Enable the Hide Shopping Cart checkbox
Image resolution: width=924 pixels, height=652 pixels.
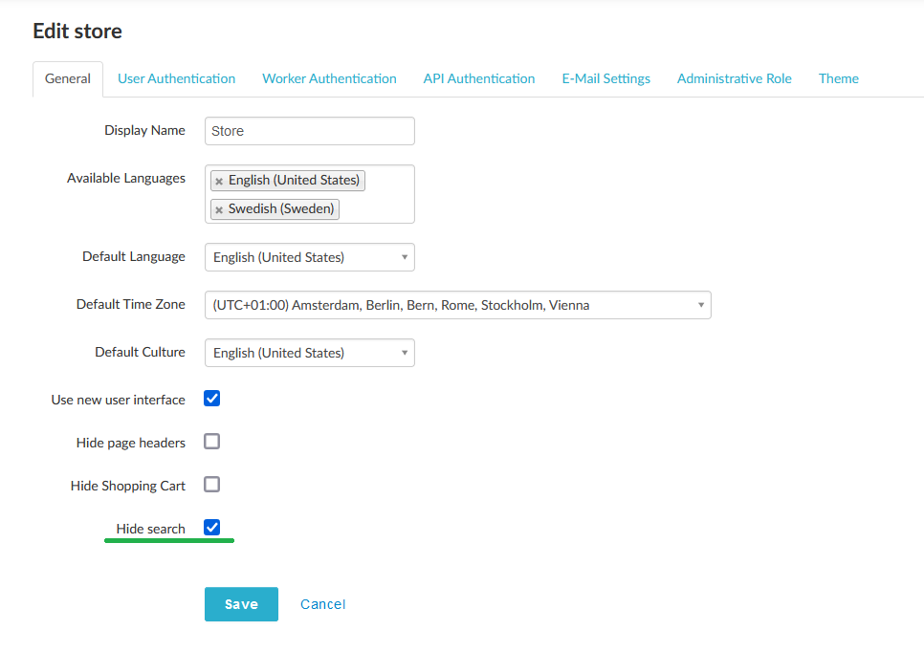point(211,484)
